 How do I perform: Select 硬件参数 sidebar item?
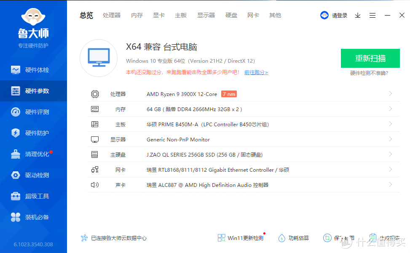click(33, 91)
